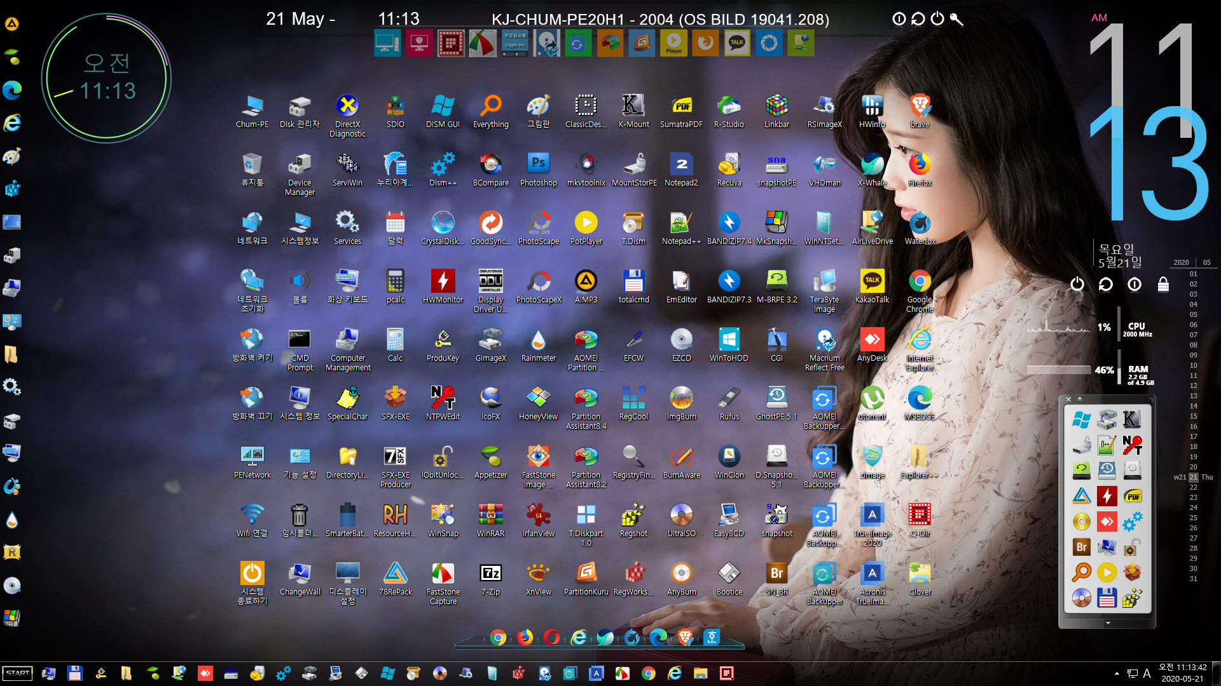Open True Image 2020 shortcut
The width and height of the screenshot is (1221, 686).
tap(872, 525)
